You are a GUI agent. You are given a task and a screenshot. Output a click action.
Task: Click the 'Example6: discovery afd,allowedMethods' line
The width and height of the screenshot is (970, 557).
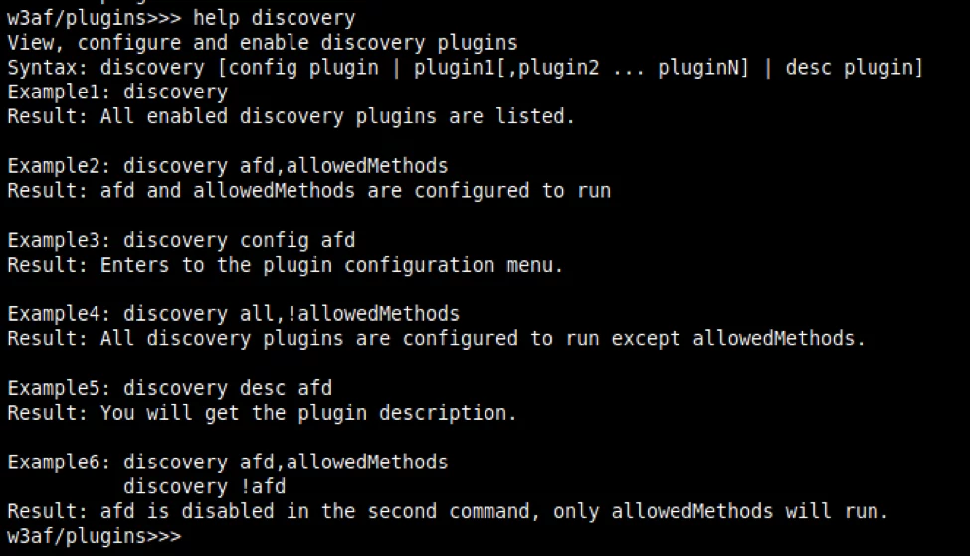coord(228,462)
